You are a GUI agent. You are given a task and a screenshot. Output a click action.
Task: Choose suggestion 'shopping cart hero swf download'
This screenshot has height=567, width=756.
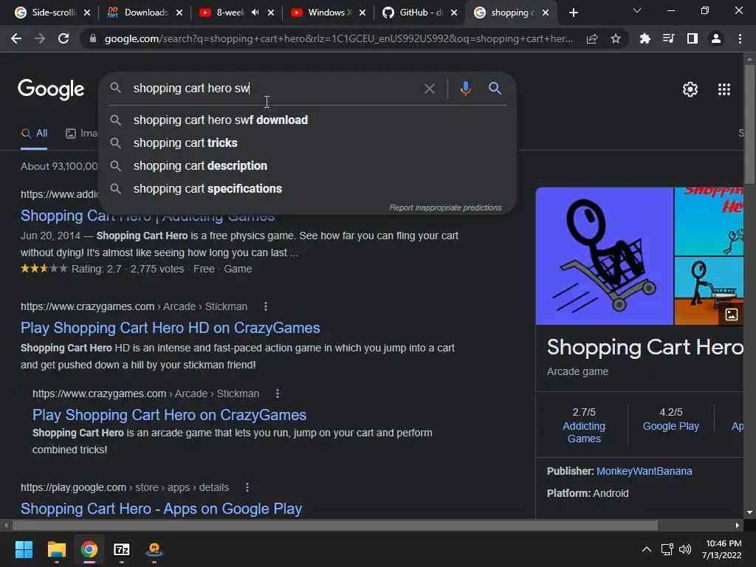307,120
